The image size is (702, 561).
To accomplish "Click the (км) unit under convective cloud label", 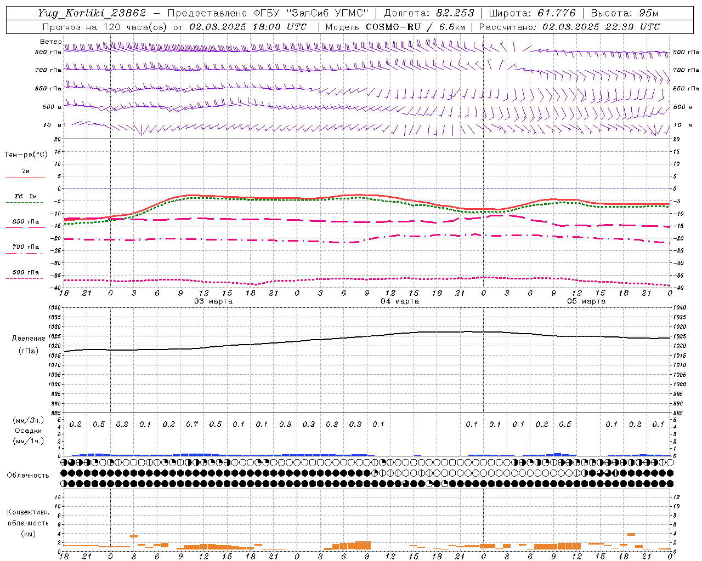I will (x=29, y=534).
